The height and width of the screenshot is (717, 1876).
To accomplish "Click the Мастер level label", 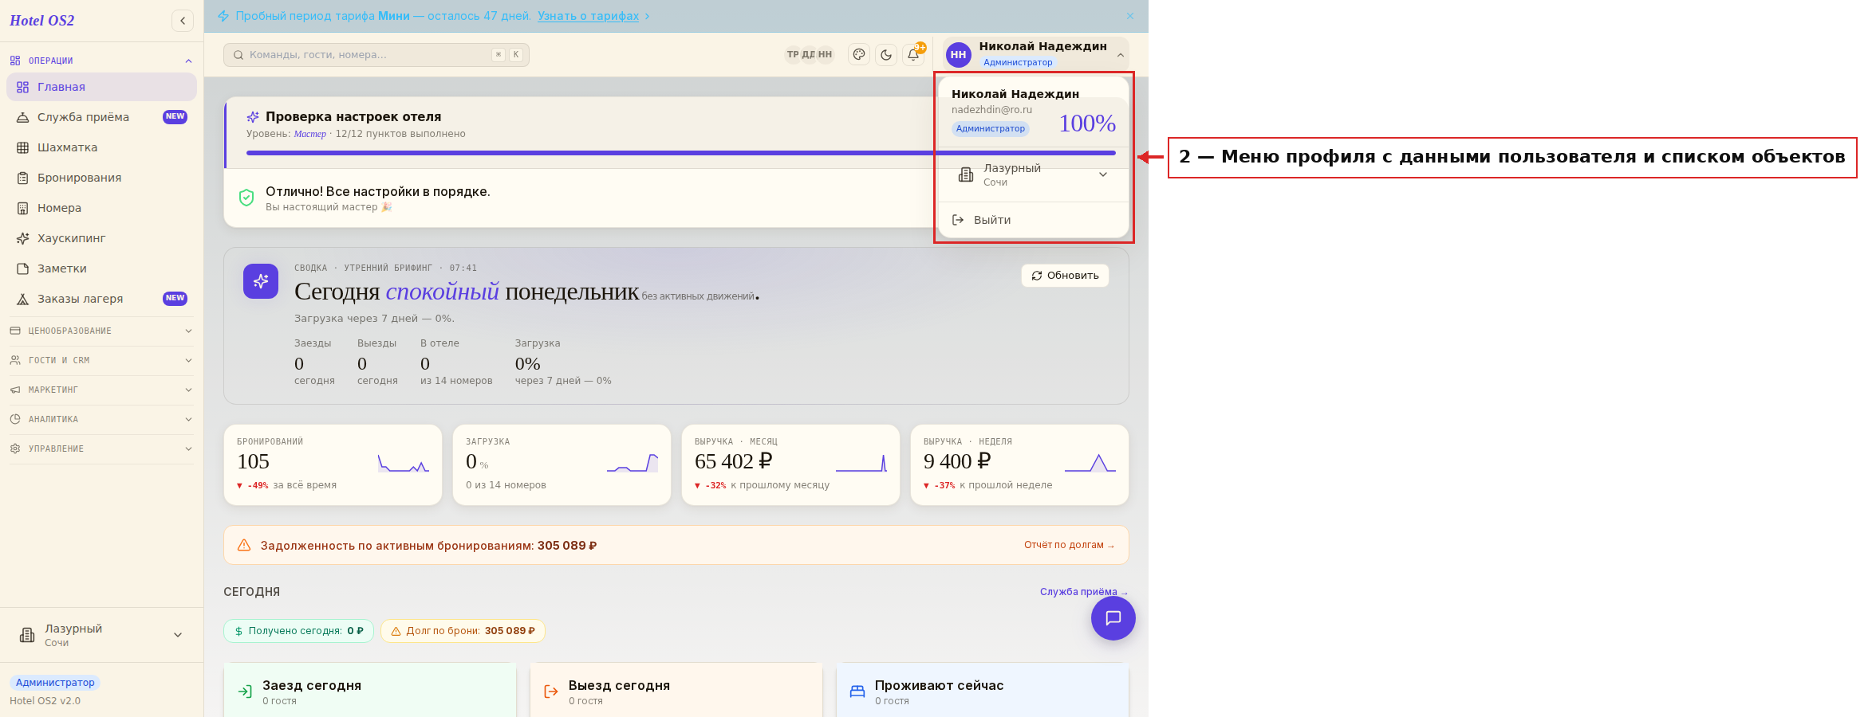I will (x=309, y=134).
